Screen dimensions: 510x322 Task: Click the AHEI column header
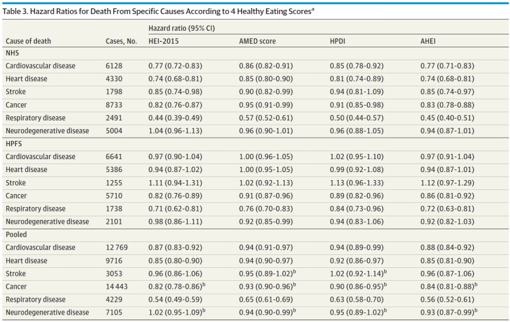coord(428,41)
